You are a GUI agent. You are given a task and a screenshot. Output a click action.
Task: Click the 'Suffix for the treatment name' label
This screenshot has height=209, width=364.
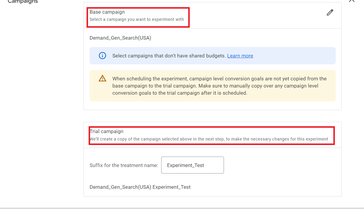tap(124, 165)
